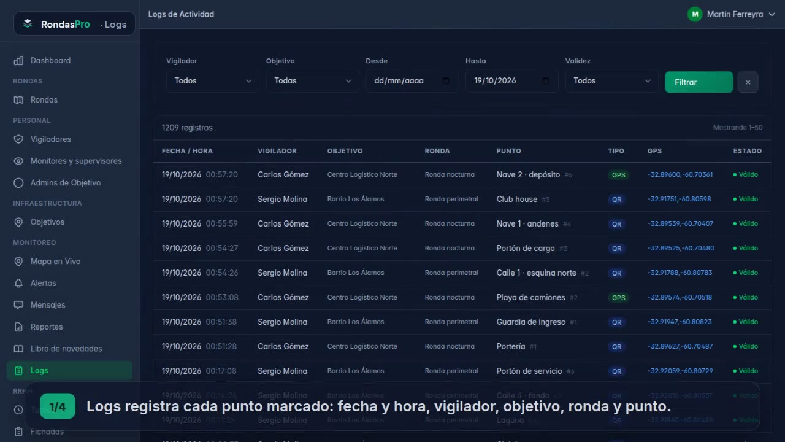Open the Objetivo Todas dropdown
785x442 pixels.
[x=312, y=80]
